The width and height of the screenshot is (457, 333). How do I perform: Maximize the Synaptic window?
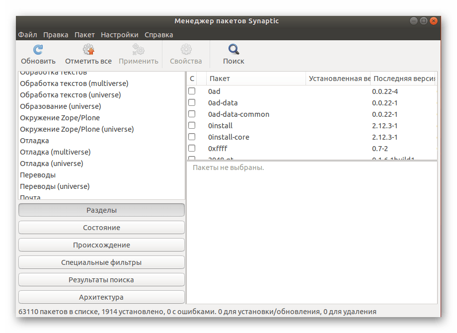click(424, 21)
